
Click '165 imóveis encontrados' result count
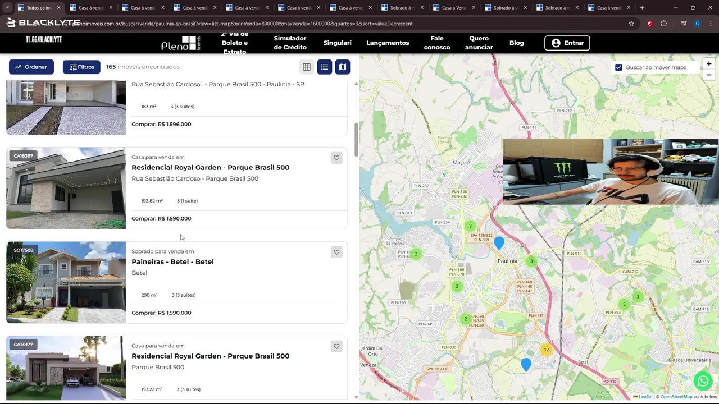coord(143,67)
